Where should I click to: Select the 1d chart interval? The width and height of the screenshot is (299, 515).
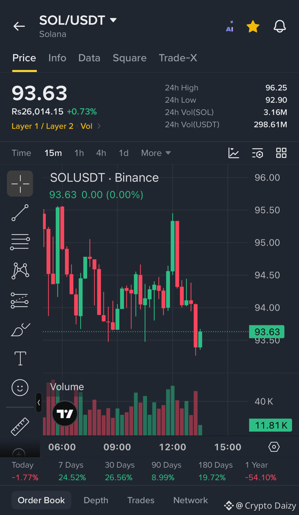(124, 153)
